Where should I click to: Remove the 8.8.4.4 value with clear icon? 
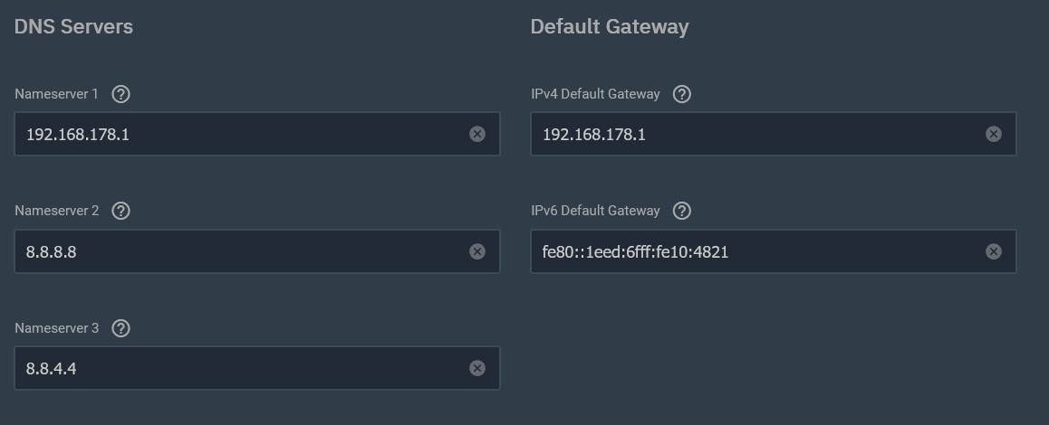click(477, 368)
